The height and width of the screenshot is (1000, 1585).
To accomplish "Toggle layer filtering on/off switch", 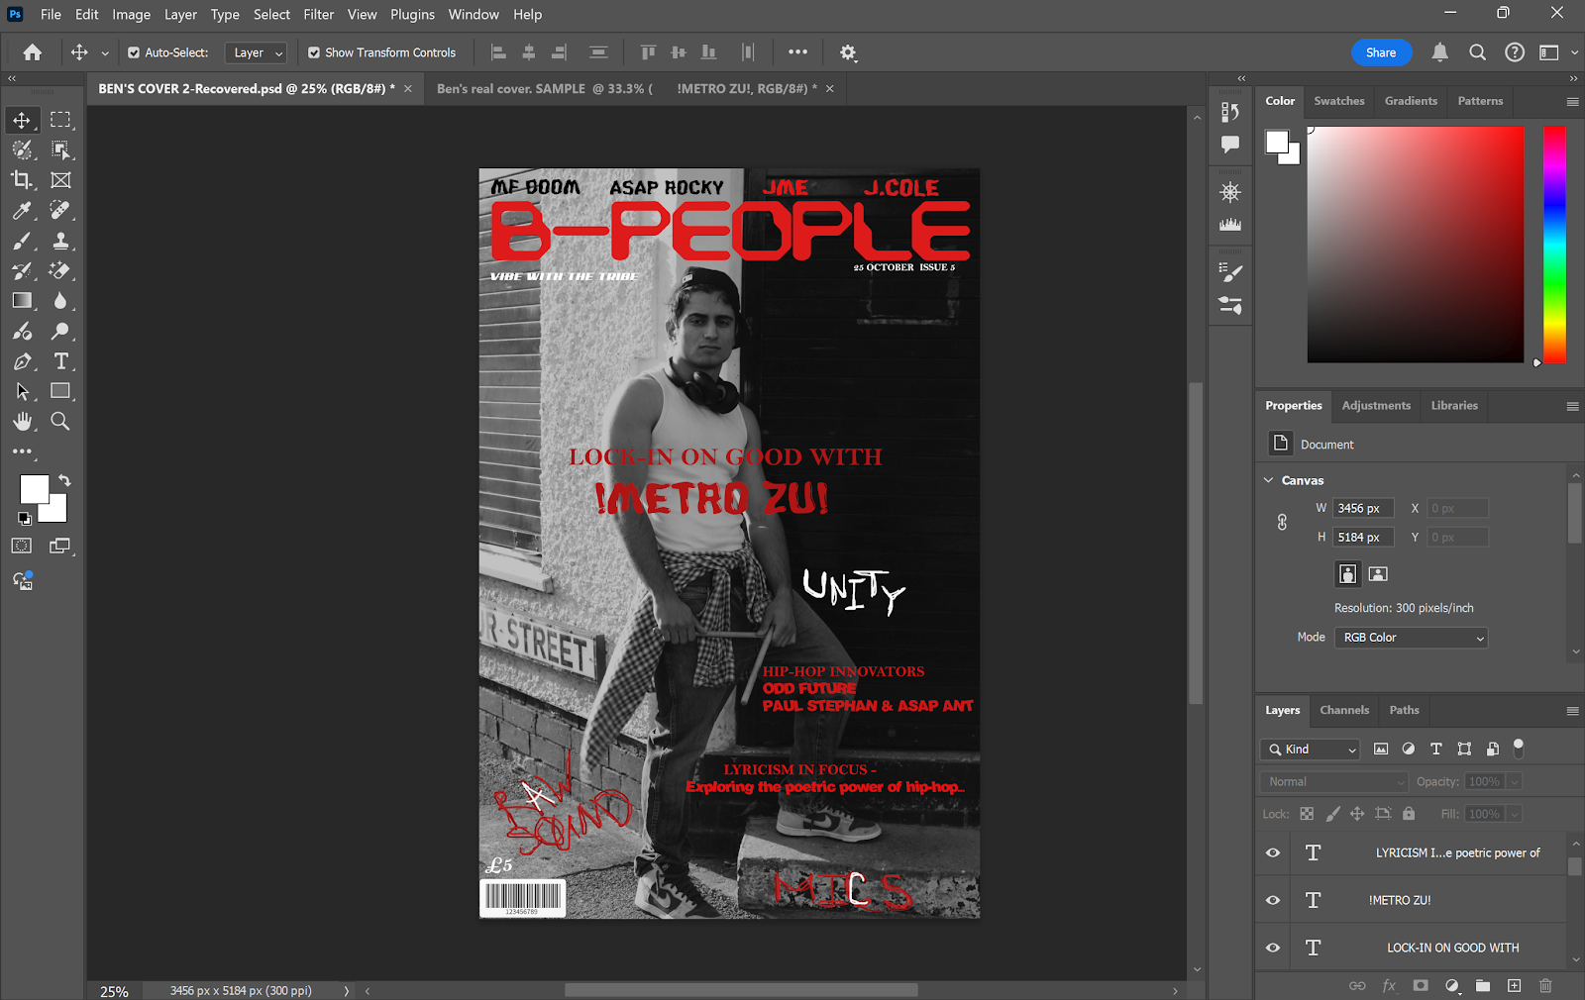I will pos(1519,748).
